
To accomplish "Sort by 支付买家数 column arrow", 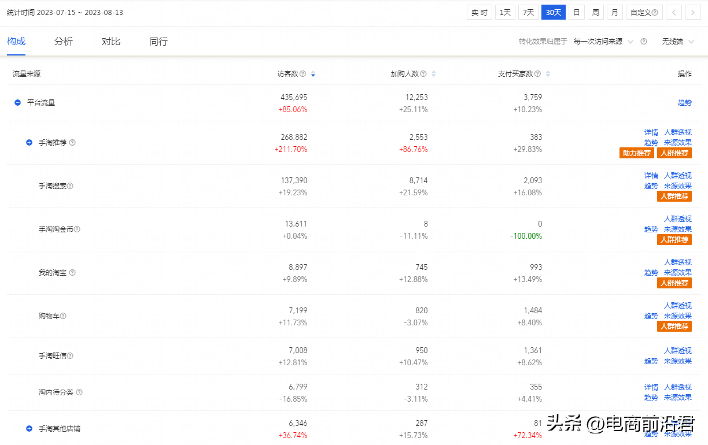I will [x=548, y=74].
